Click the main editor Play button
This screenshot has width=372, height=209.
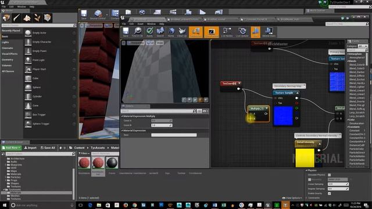[x=203, y=12]
